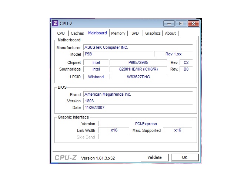The height and width of the screenshot is (181, 247).
Task: Click the OK button
Action: [185, 157]
